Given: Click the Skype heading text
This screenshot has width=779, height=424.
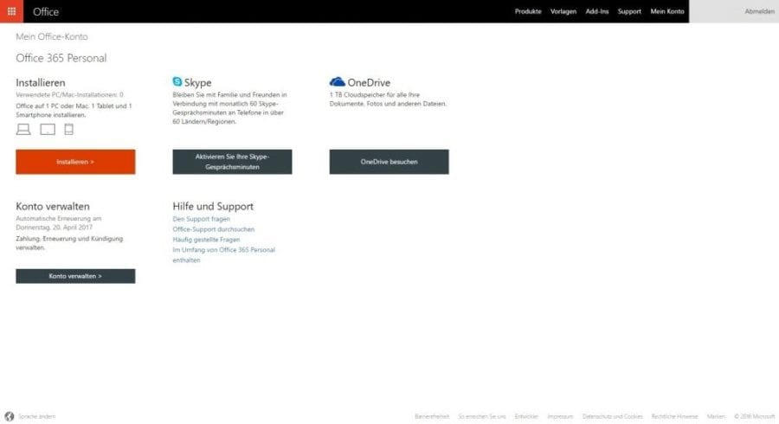Looking at the screenshot, I should click(197, 82).
